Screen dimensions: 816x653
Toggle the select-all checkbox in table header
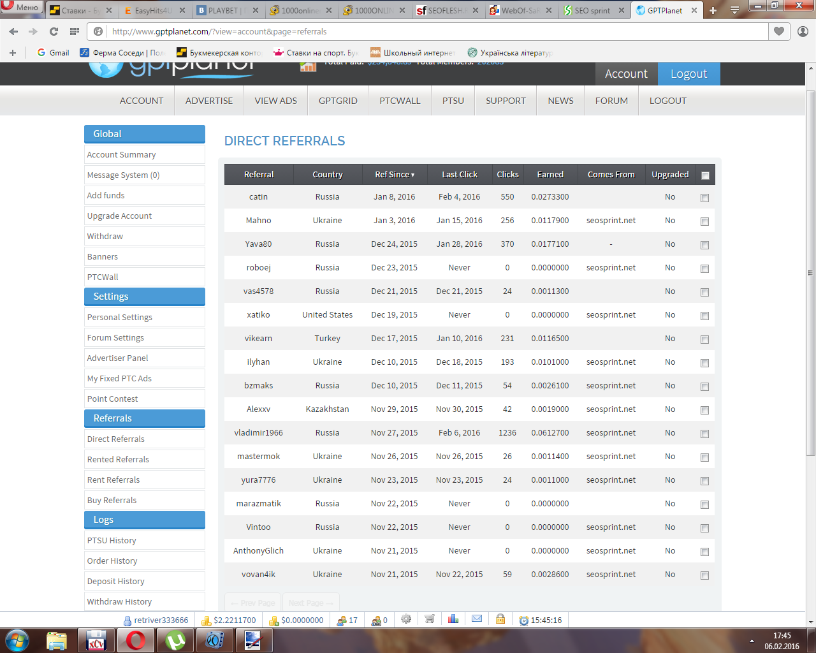tap(705, 175)
